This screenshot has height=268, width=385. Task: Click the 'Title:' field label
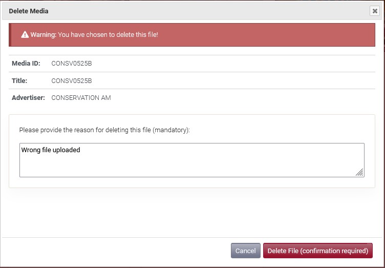point(19,80)
